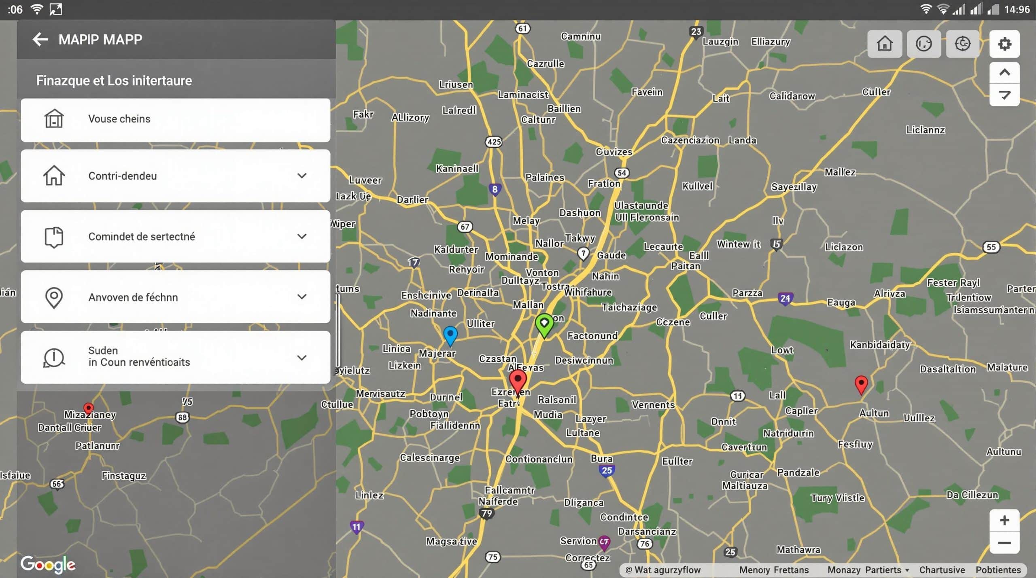This screenshot has width=1036, height=578.
Task: Click route shield 24 near Parzza
Action: click(x=785, y=299)
